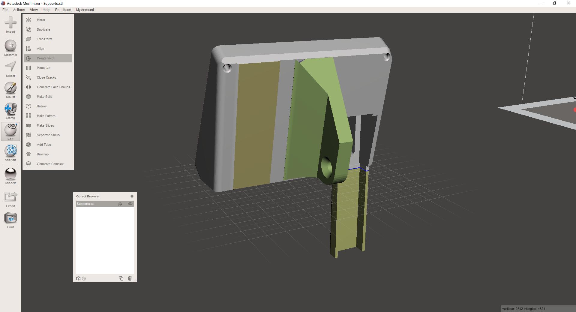Viewport: 576px width, 312px height.
Task: Open the Help menu
Action: [x=46, y=10]
